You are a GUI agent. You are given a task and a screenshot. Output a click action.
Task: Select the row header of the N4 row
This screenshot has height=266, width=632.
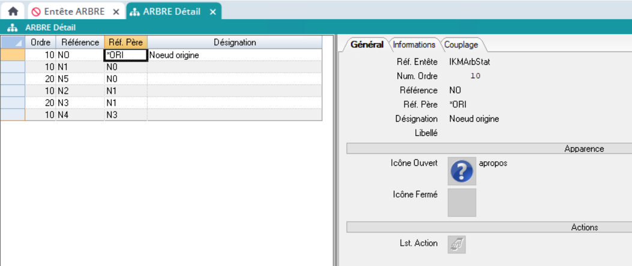13,114
